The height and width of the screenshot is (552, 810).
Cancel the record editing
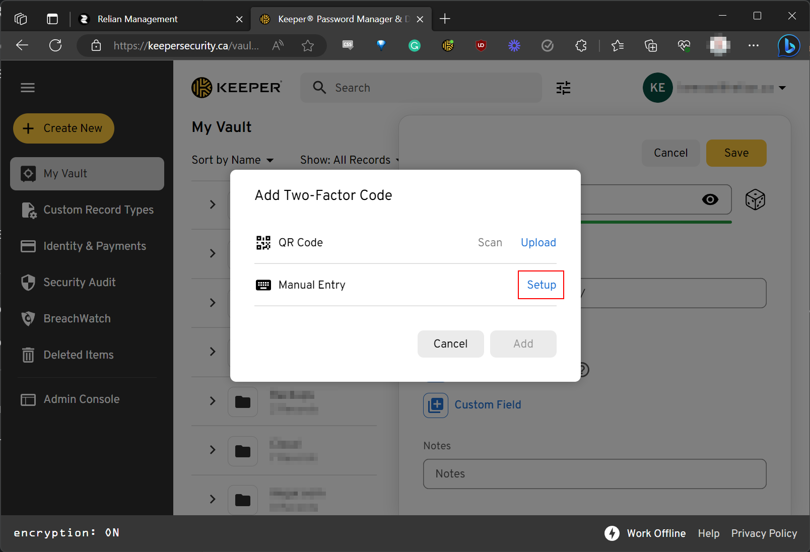click(671, 153)
